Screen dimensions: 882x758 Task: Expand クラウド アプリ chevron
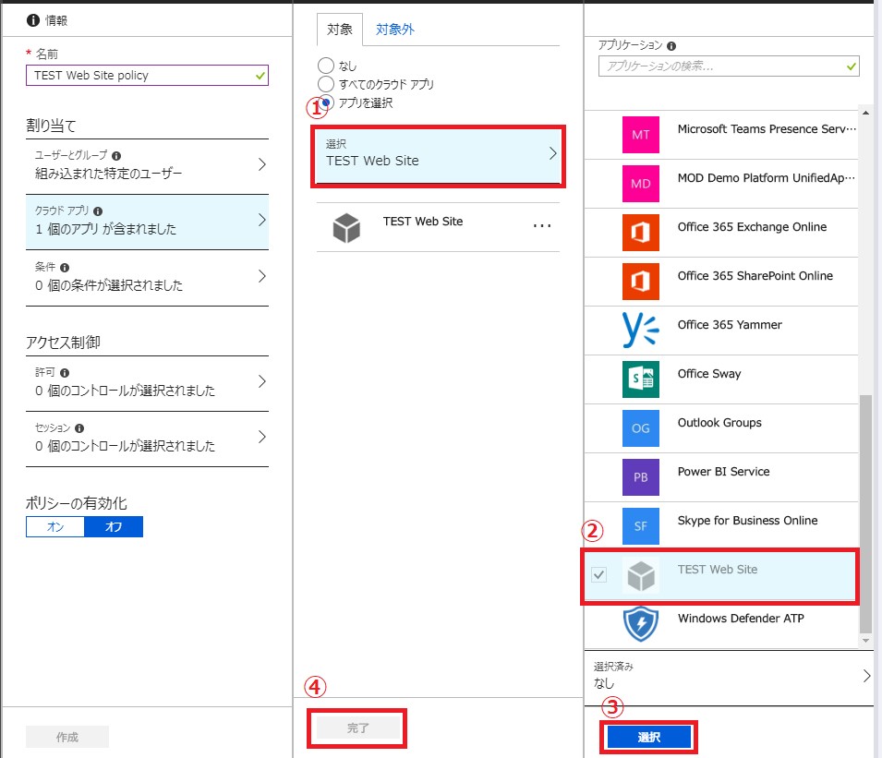[261, 220]
